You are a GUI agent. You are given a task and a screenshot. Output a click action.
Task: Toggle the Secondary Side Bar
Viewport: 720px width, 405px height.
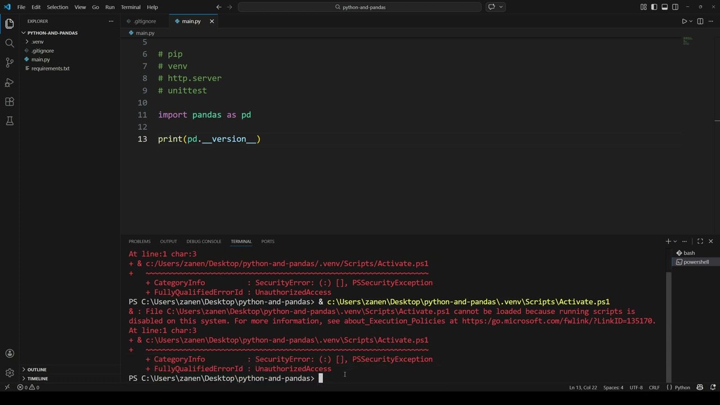tap(675, 7)
